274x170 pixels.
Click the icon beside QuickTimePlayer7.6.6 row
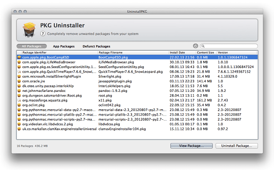(19, 72)
